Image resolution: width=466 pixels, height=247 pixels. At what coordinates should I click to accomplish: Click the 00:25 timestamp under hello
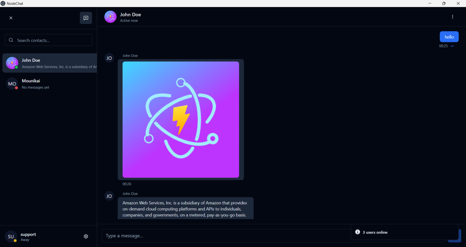(x=443, y=46)
